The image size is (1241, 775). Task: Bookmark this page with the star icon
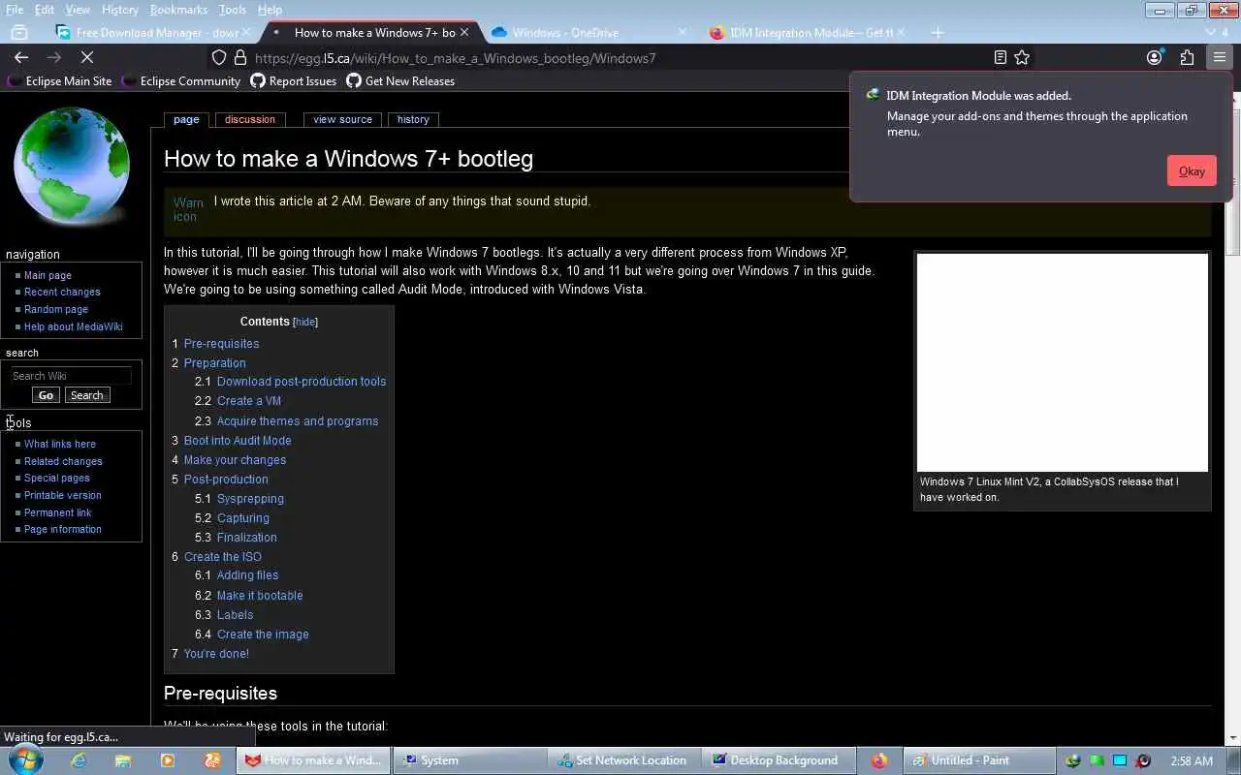pyautogui.click(x=1022, y=58)
